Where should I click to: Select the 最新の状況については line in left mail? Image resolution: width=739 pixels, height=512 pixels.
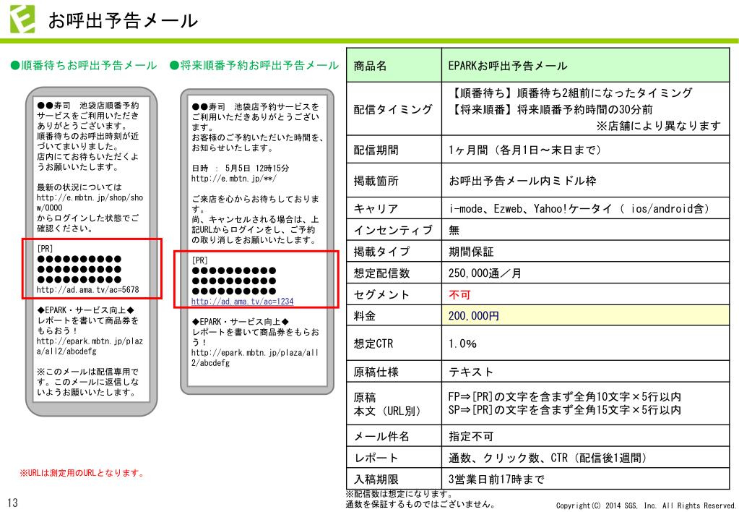coord(79,187)
